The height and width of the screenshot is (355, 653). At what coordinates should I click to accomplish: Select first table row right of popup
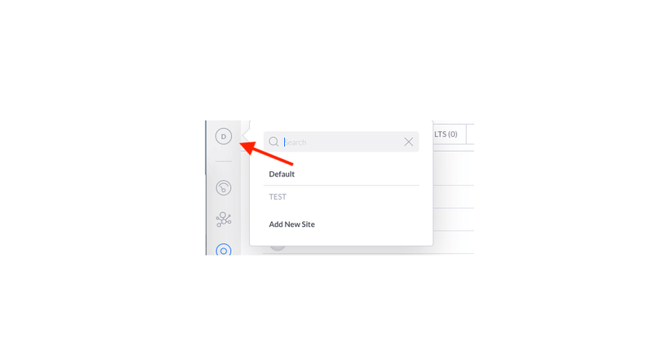coord(454,169)
